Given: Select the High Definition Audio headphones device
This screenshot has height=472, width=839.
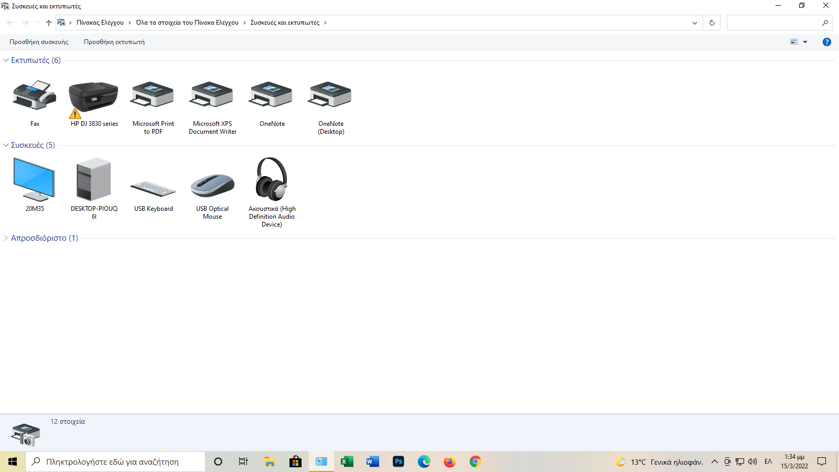Looking at the screenshot, I should tap(272, 179).
